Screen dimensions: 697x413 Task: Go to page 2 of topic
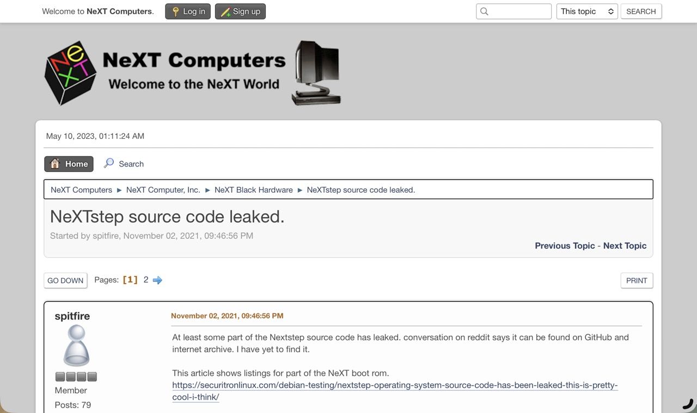(146, 280)
